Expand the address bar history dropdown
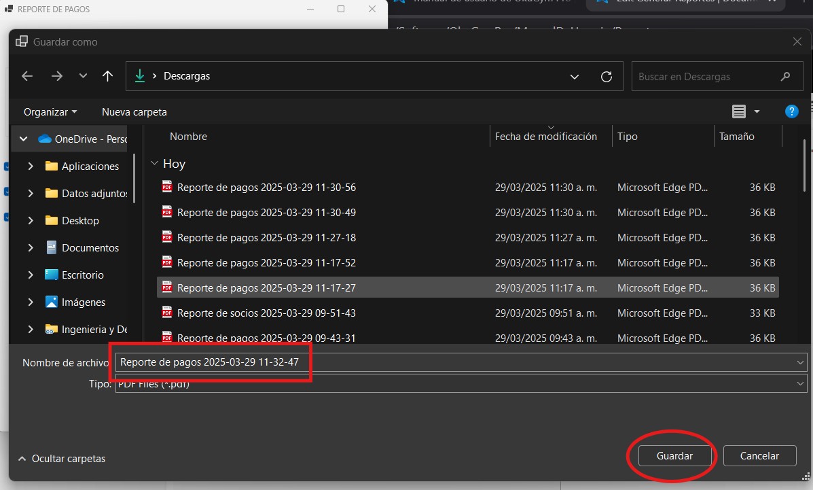This screenshot has height=490, width=813. coord(575,76)
